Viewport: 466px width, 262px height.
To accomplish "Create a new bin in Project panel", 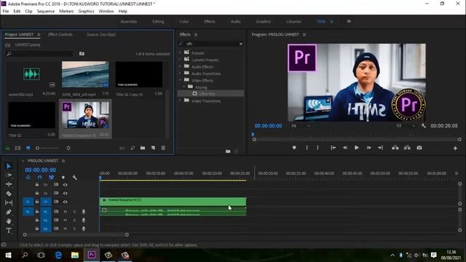I will 143,148.
